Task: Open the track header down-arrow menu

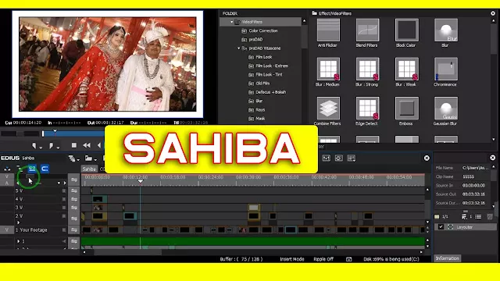Action: click(x=59, y=183)
